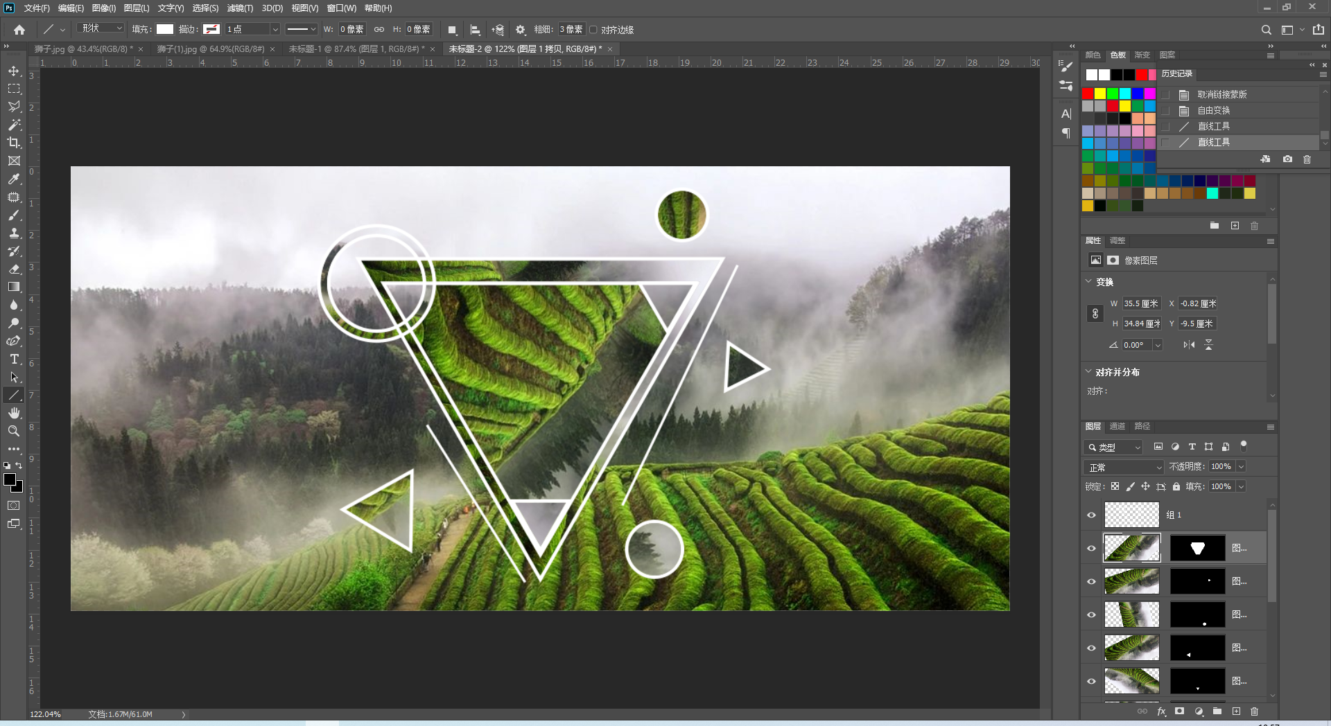Click the foreground color box
This screenshot has width=1331, height=726.
coord(10,479)
